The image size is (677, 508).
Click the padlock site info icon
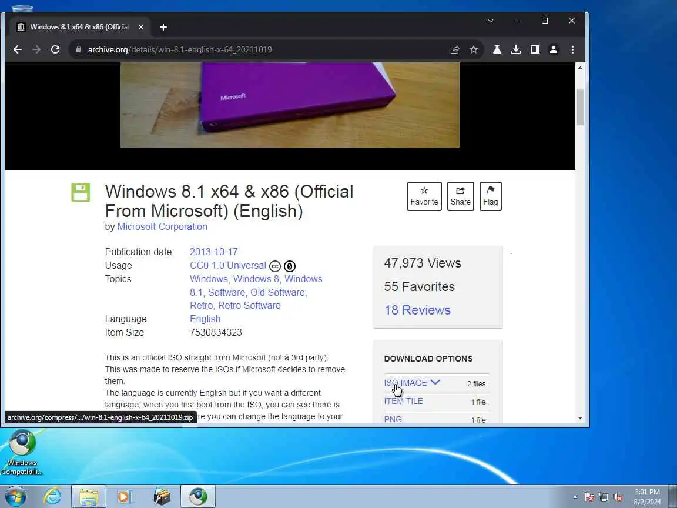[79, 49]
